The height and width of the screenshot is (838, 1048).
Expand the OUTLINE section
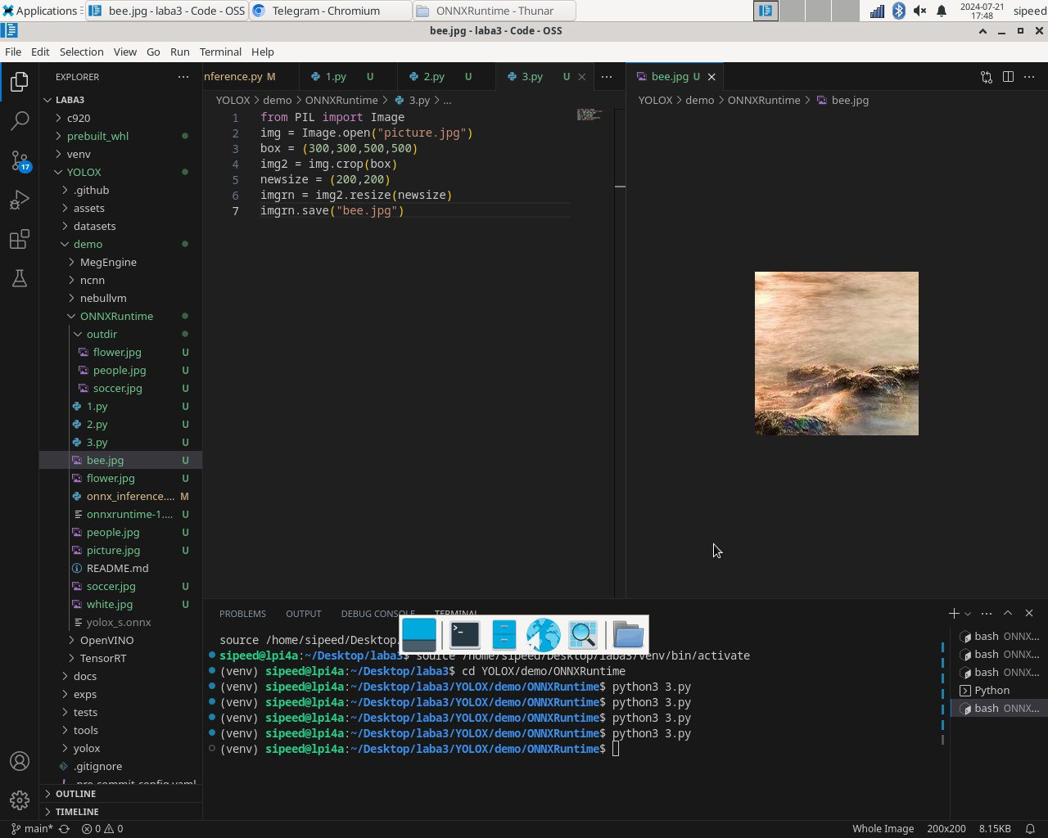(x=75, y=794)
